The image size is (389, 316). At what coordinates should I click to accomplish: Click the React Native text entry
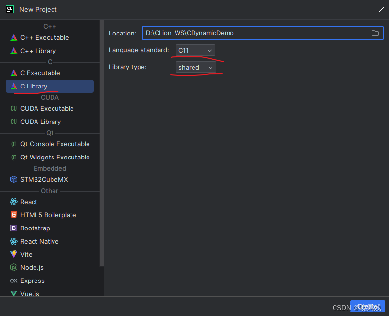point(39,241)
